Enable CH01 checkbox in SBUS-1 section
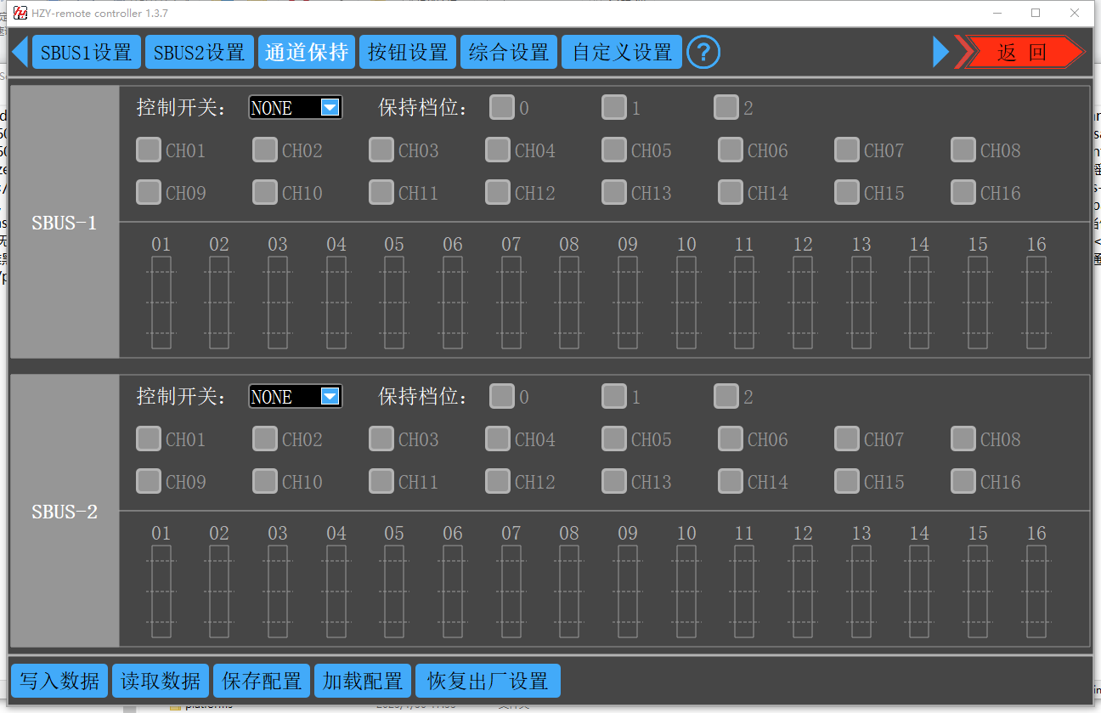The image size is (1101, 713). coord(149,150)
